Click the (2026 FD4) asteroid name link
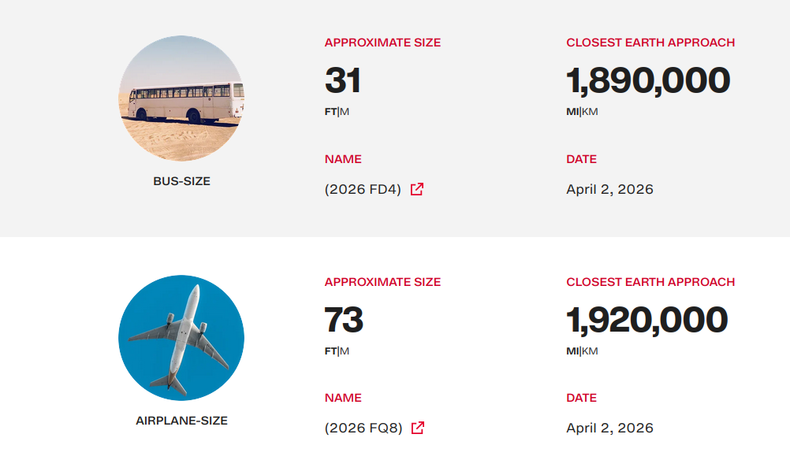Image resolution: width=790 pixels, height=475 pixels. click(x=363, y=189)
